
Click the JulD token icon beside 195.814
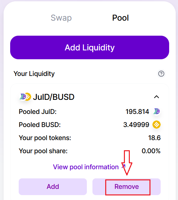(x=157, y=112)
